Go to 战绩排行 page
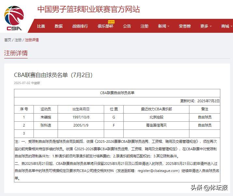This screenshot has height=196, width=233. [80, 26]
